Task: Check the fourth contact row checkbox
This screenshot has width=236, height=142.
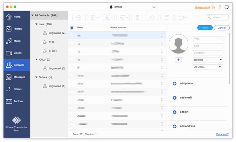Action: coord(72,59)
